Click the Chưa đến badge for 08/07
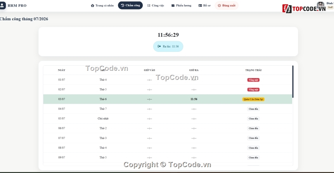Screen dimensions: 334x173 click(x=253, y=148)
